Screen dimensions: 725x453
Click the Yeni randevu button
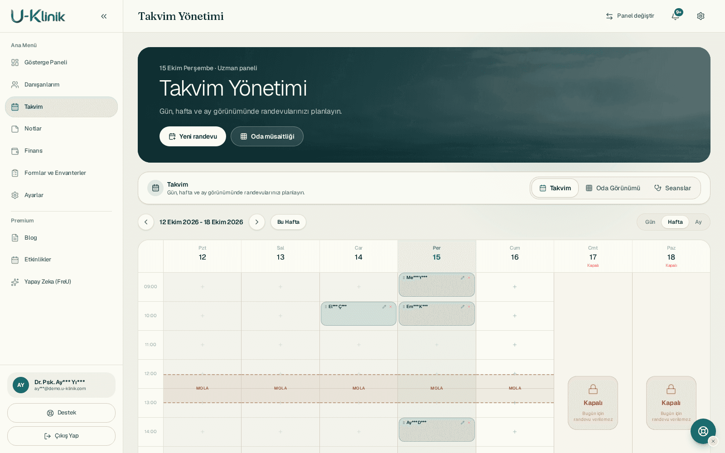tap(193, 136)
